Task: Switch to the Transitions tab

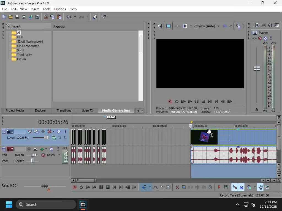Action: pos(64,110)
